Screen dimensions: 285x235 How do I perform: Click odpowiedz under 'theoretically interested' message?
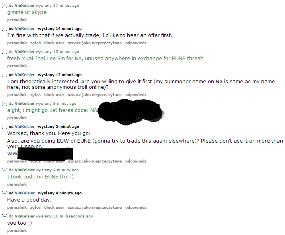[136, 95]
